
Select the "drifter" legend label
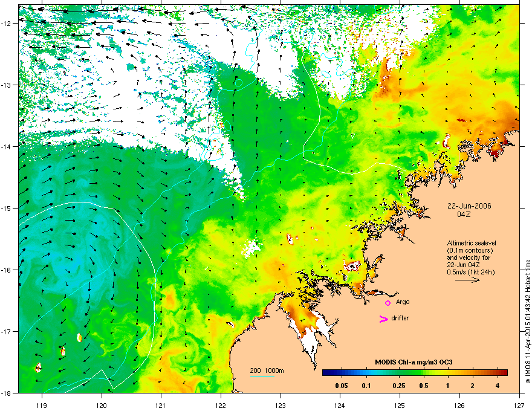coord(400,318)
